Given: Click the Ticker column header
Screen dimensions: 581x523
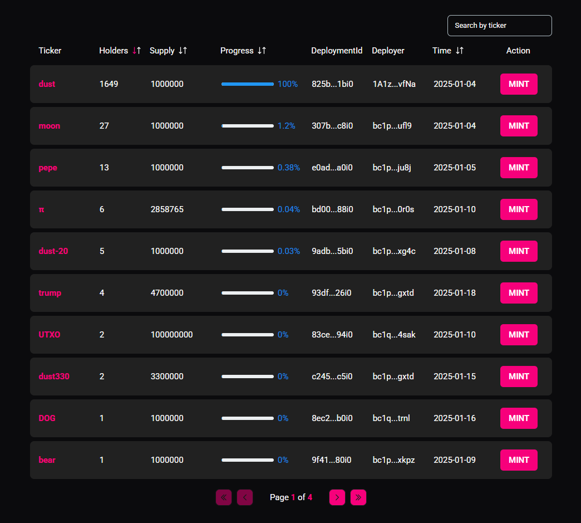Looking at the screenshot, I should 50,51.
